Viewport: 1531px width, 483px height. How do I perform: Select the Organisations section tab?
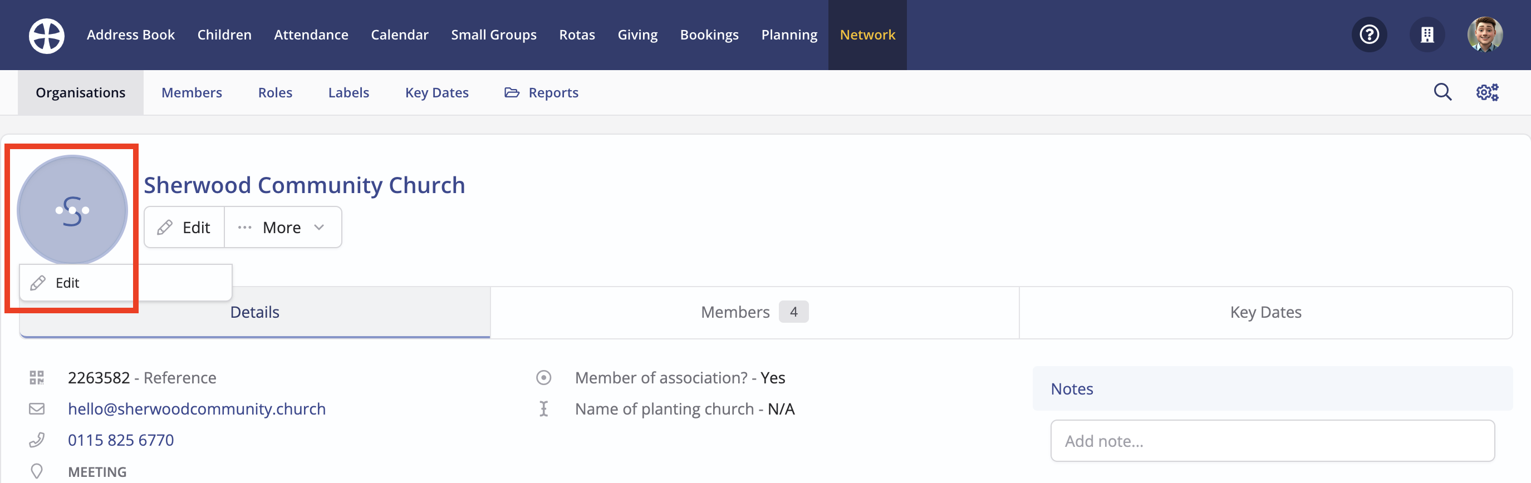[x=80, y=93]
